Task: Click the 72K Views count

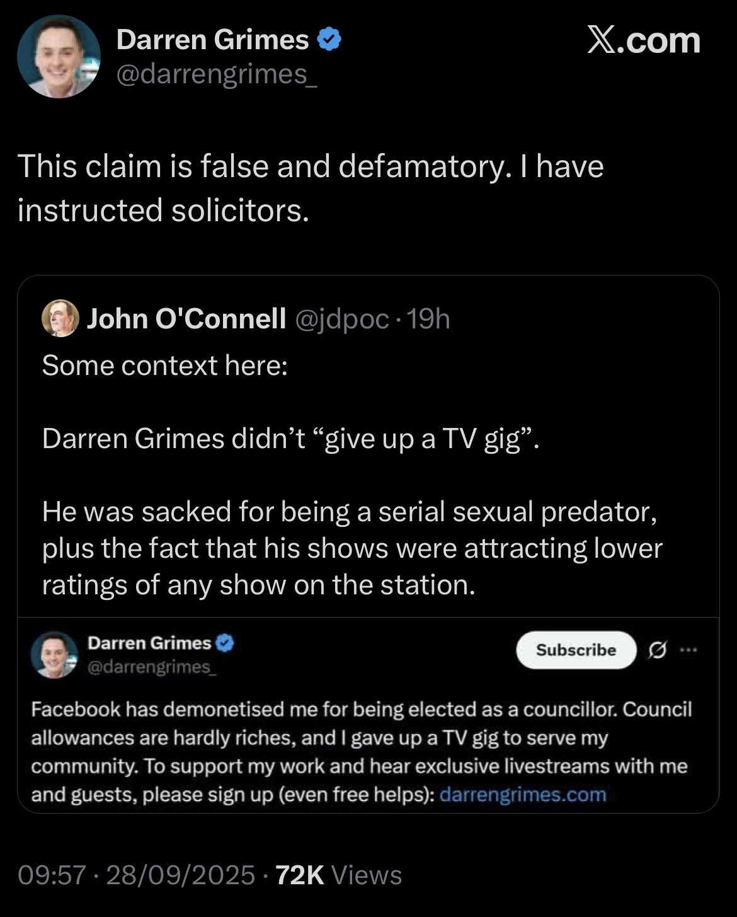Action: (338, 875)
